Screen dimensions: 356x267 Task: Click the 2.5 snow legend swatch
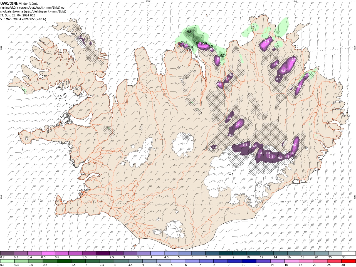(x=116, y=253)
